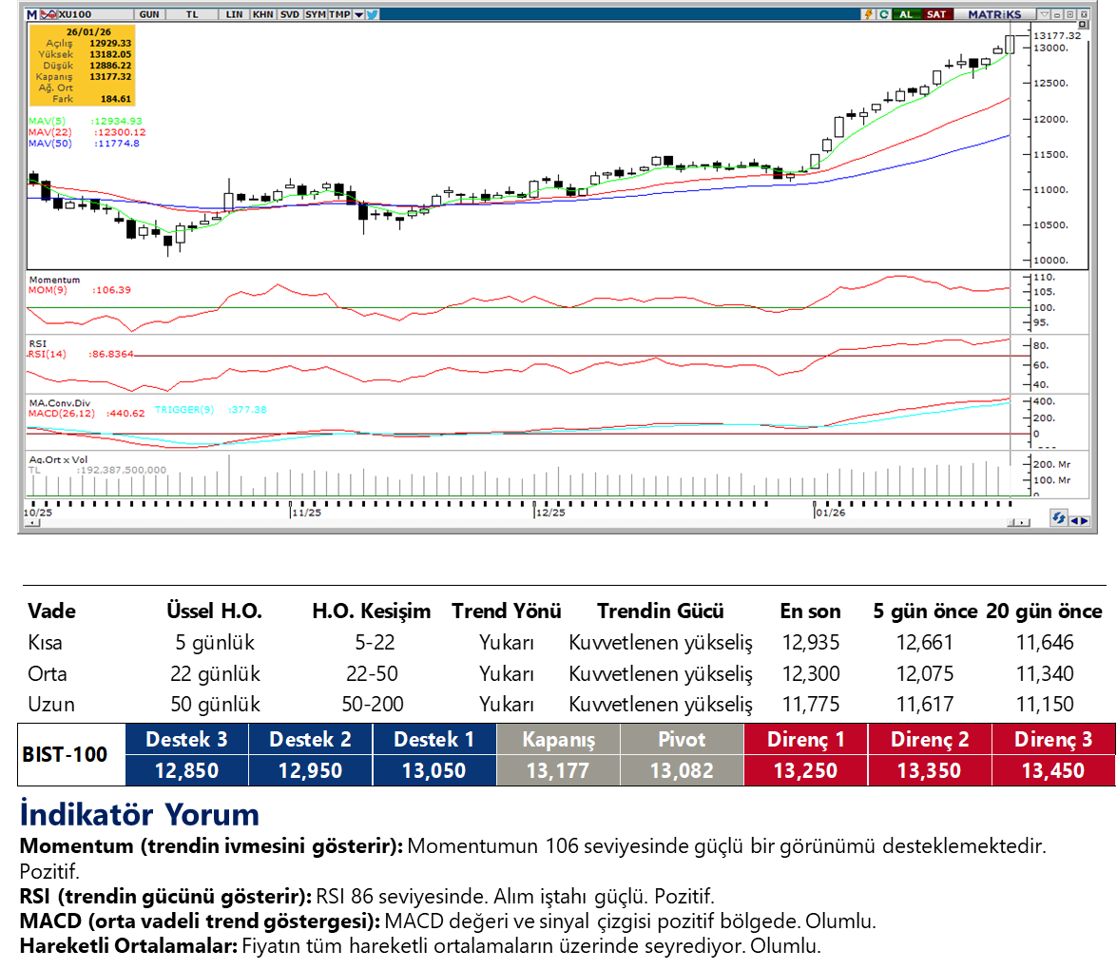Image resolution: width=1117 pixels, height=970 pixels.
Task: Expand the black arrow dropdown after TMP
Action: pos(357,14)
